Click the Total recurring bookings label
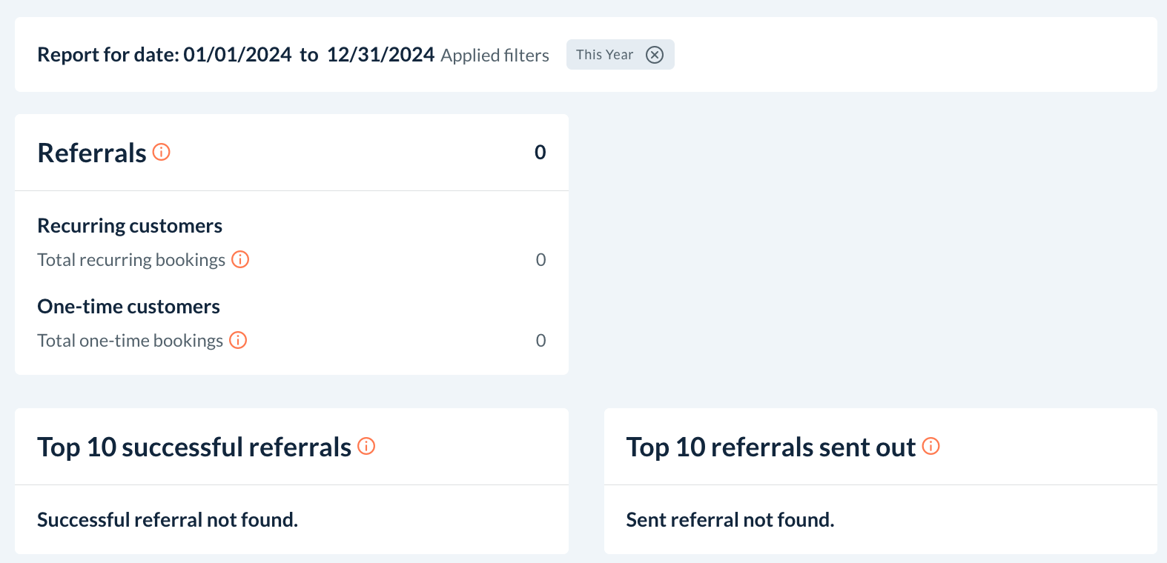The image size is (1167, 563). coord(131,260)
